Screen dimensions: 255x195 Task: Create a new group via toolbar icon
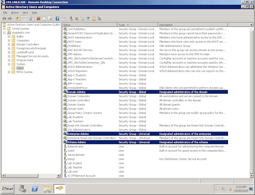click(x=76, y=19)
